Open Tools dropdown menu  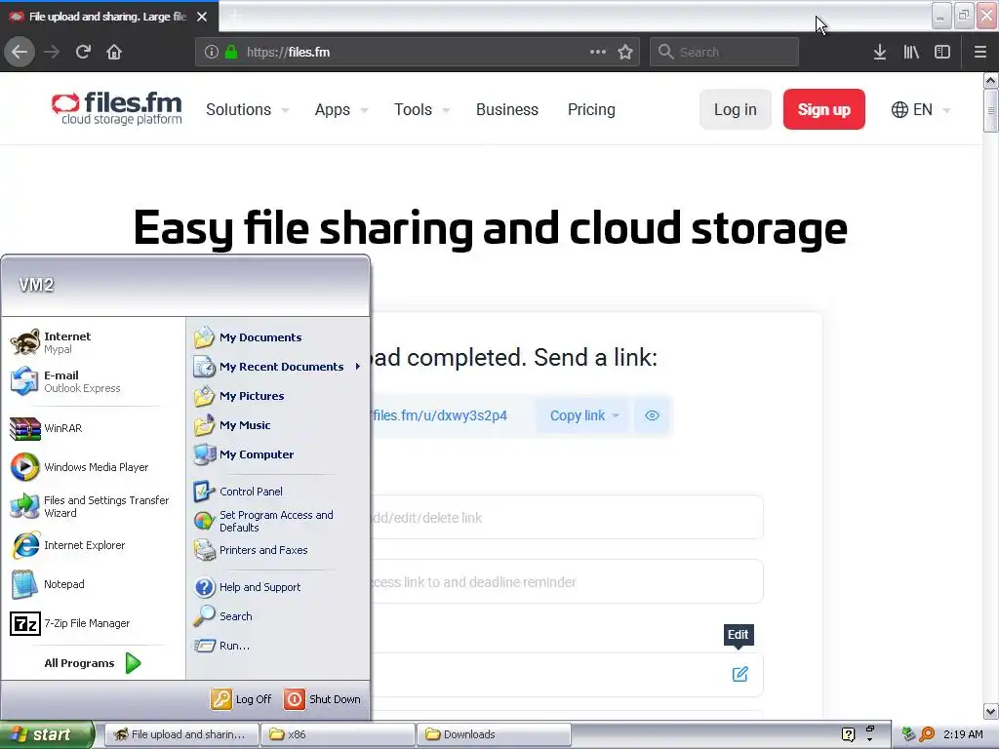tap(421, 109)
